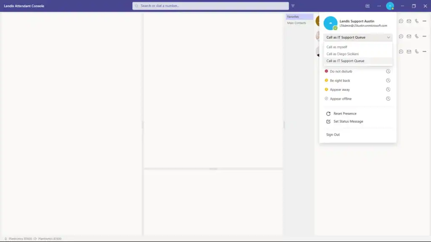Open chat with the first favorite contact
This screenshot has height=242, width=431.
tap(400, 21)
